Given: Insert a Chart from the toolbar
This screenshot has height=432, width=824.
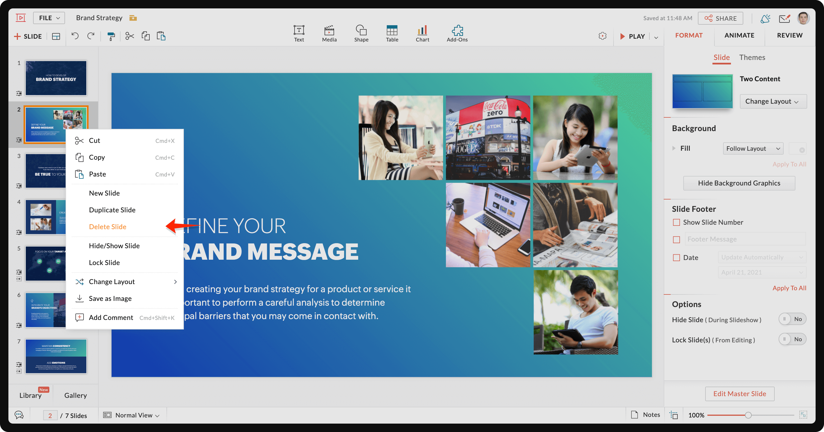Looking at the screenshot, I should (x=422, y=33).
